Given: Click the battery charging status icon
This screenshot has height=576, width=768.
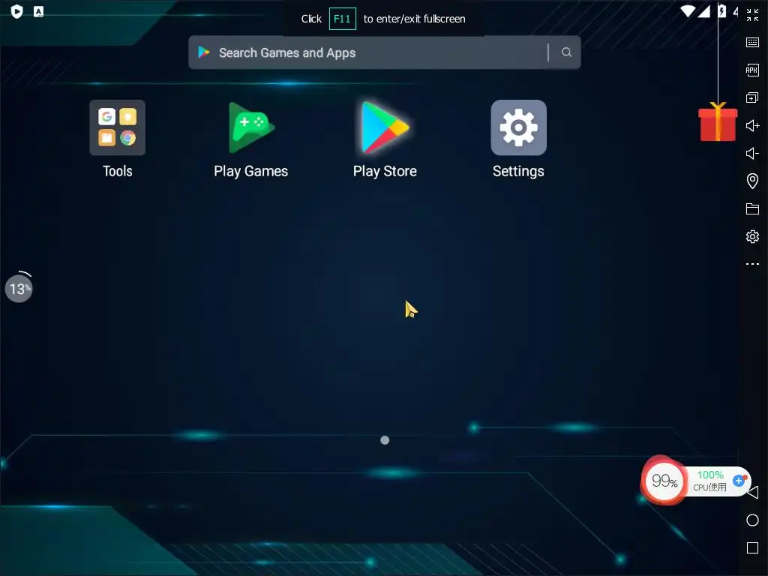Looking at the screenshot, I should [x=721, y=10].
